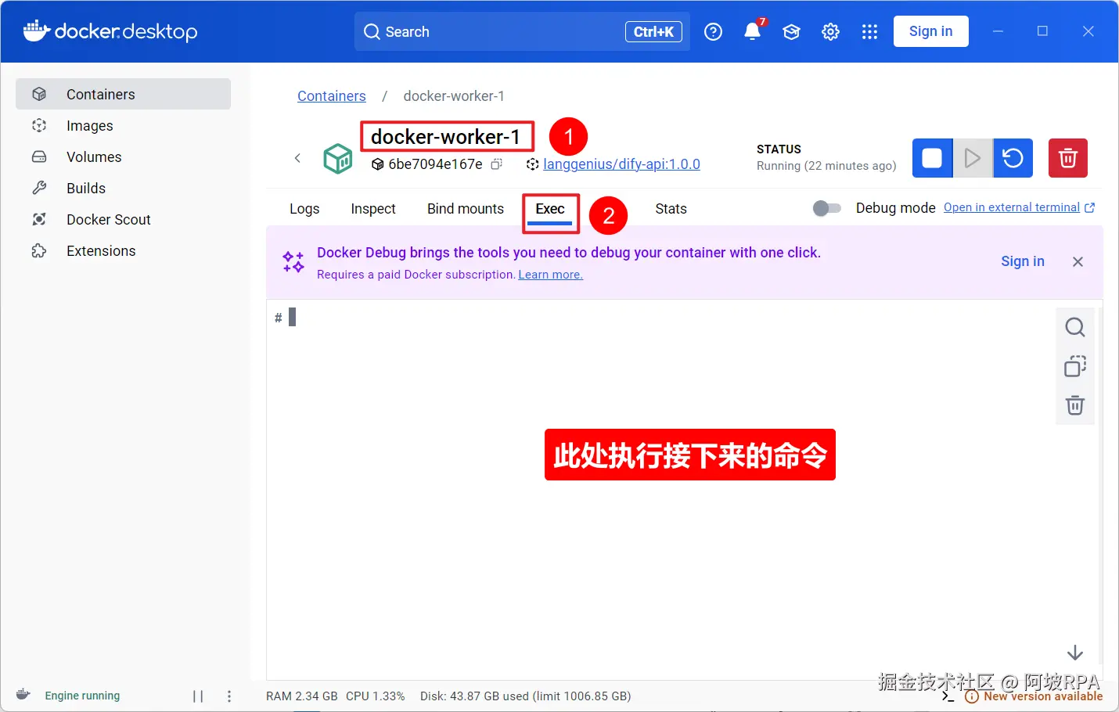This screenshot has width=1119, height=712.
Task: Toggle Debug mode switch
Action: coord(826,208)
